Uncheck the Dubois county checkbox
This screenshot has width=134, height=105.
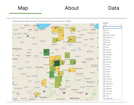[104, 57]
